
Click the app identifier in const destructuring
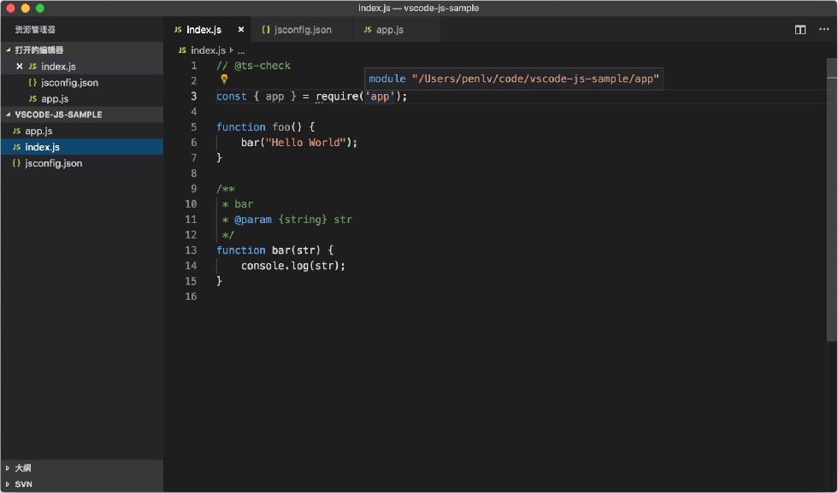coord(274,97)
